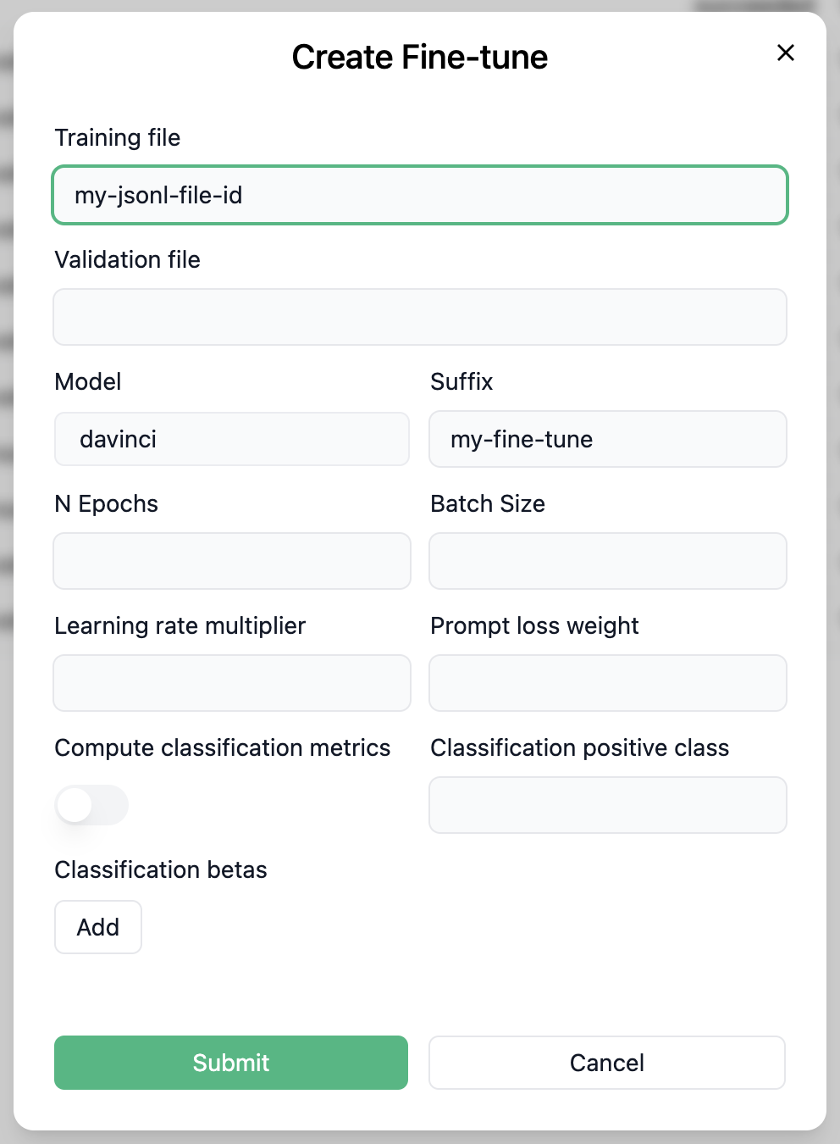This screenshot has width=840, height=1144.
Task: Submit the fine-tune form
Action: tap(231, 1063)
